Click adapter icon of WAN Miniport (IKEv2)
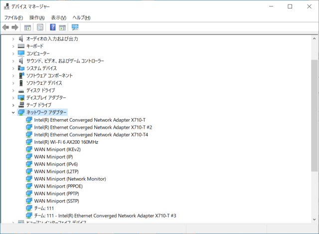The width and height of the screenshot is (319, 234). pos(29,149)
